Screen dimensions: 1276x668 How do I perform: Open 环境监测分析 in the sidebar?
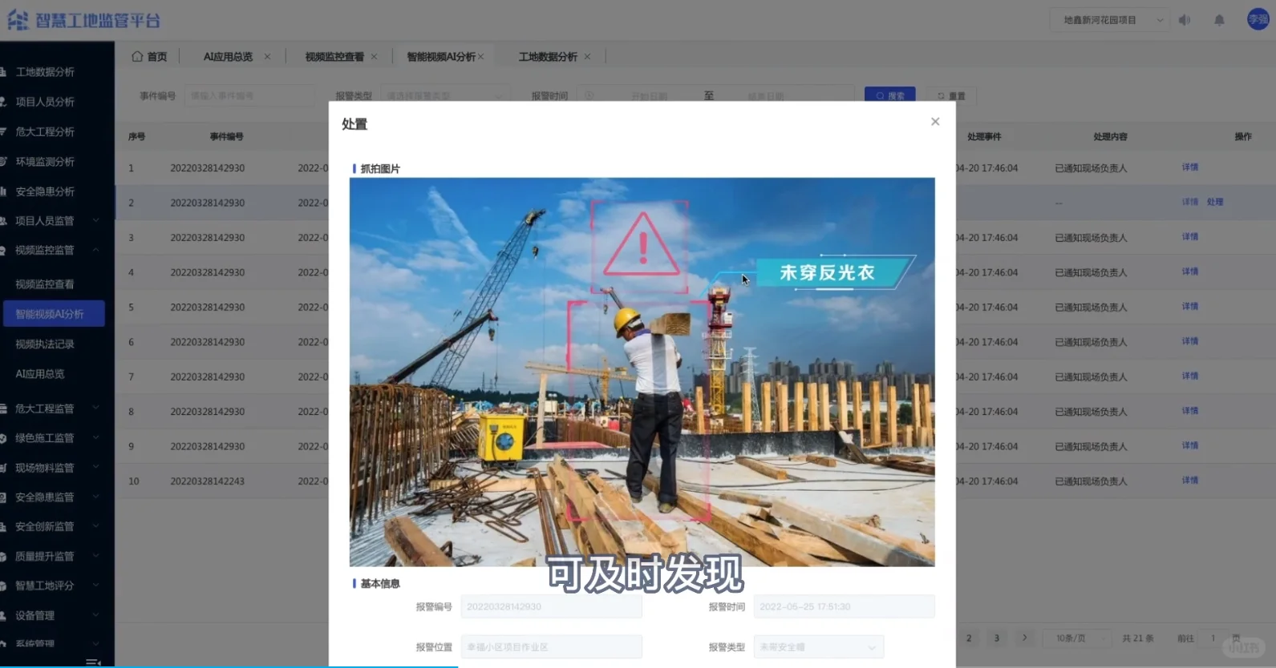click(45, 161)
